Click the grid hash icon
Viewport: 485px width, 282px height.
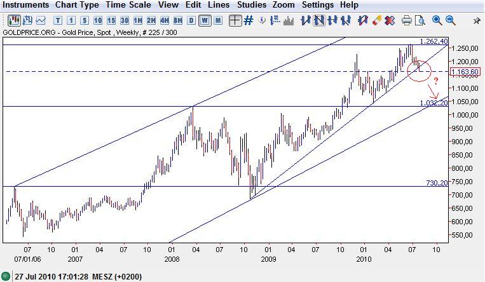249,20
